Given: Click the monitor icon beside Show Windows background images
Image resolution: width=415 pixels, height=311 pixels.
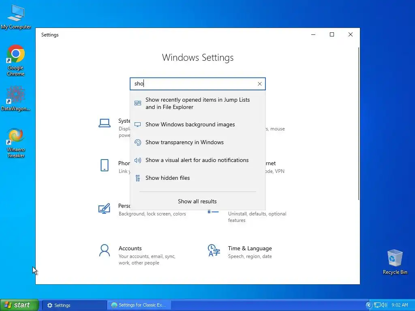Looking at the screenshot, I should pos(138,125).
